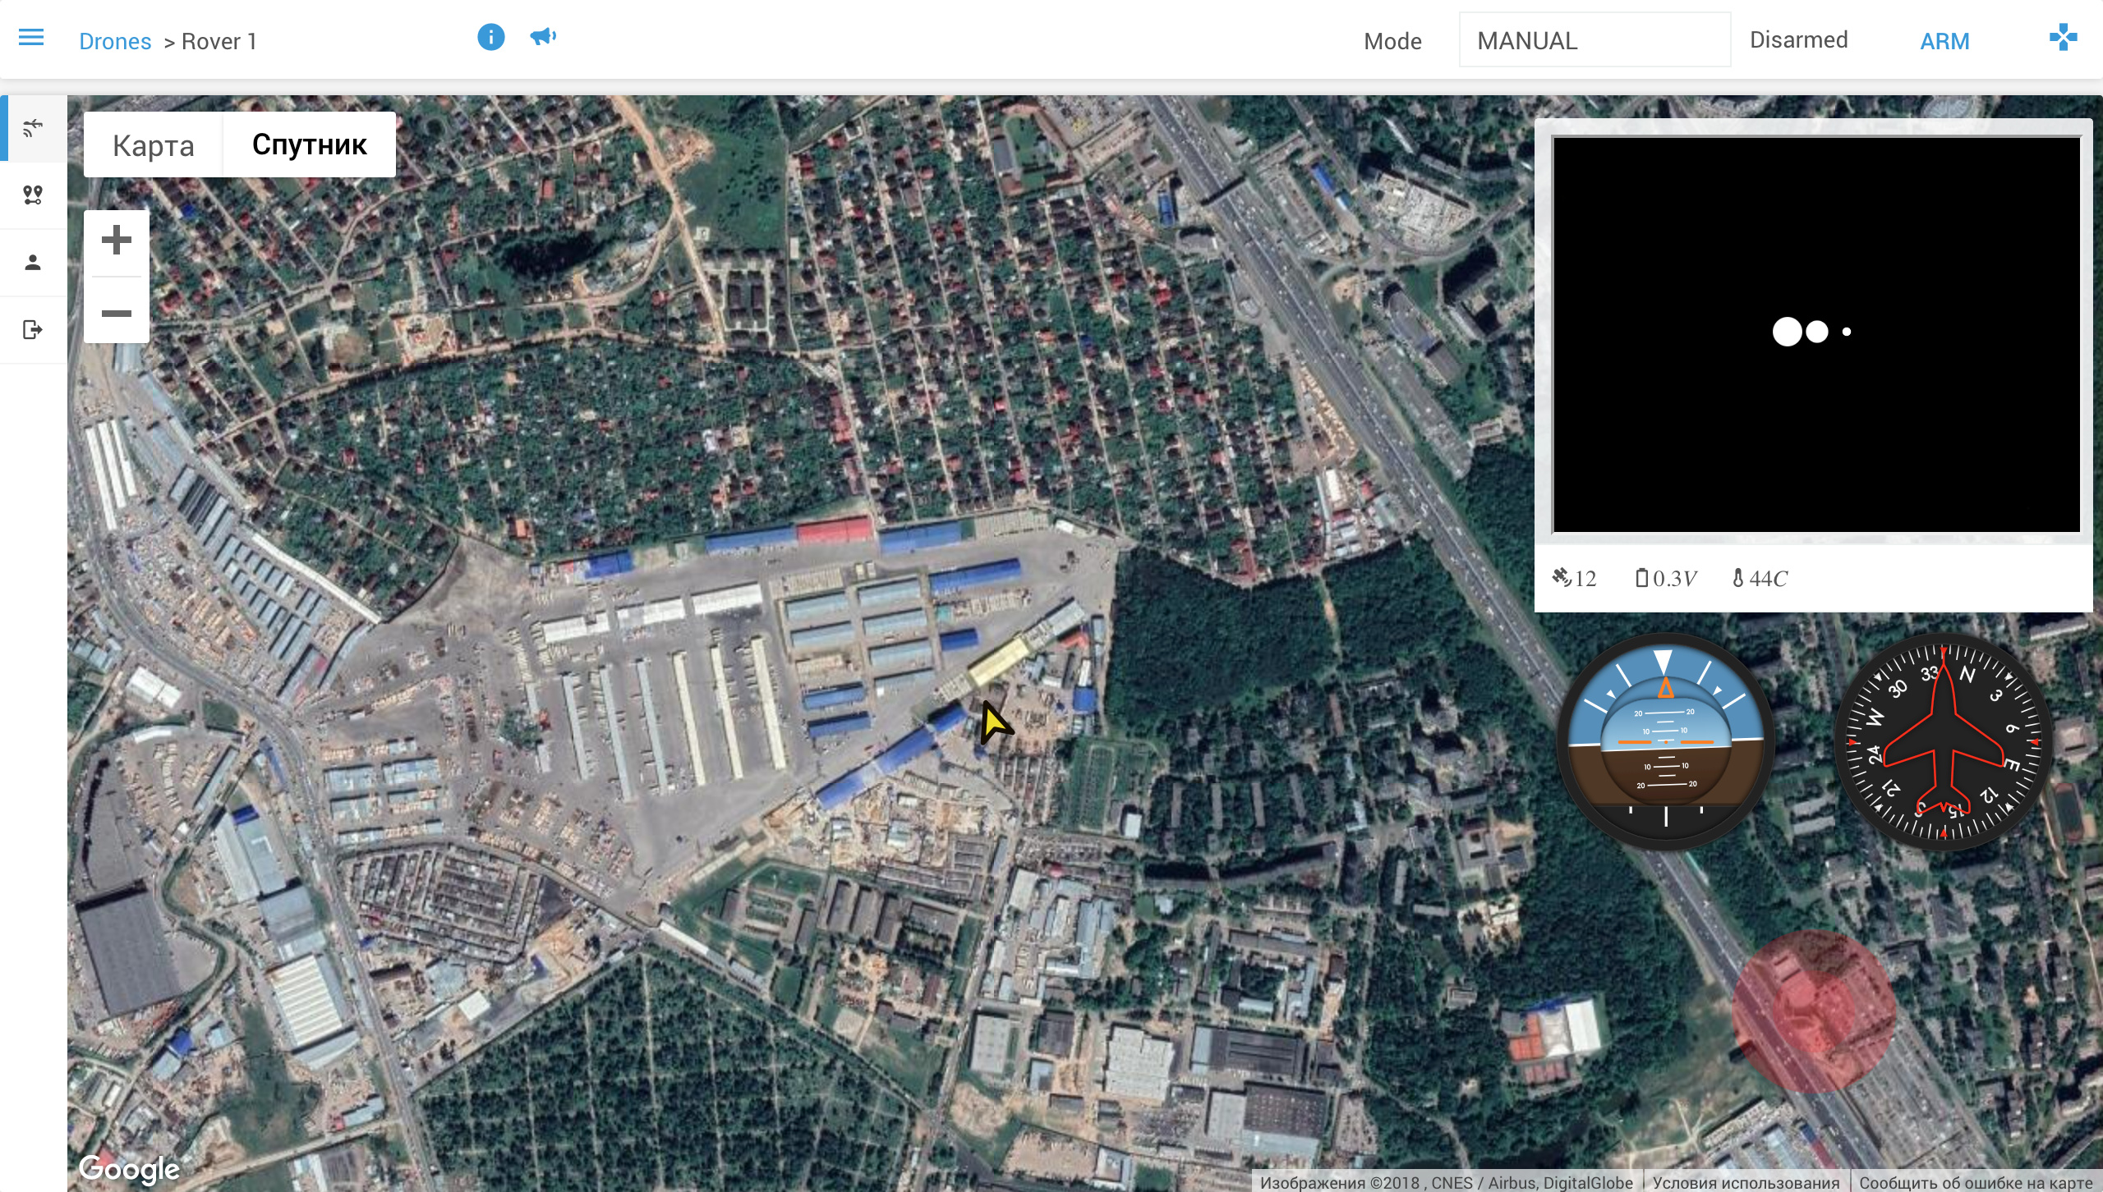The height and width of the screenshot is (1192, 2103).
Task: Click the yellow rover position arrow
Action: coord(994,722)
